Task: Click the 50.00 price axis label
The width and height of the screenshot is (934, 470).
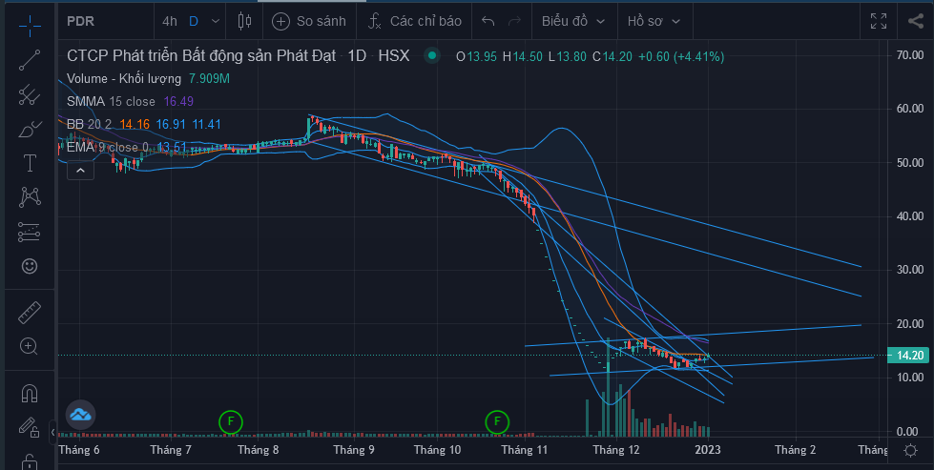Action: pos(909,163)
